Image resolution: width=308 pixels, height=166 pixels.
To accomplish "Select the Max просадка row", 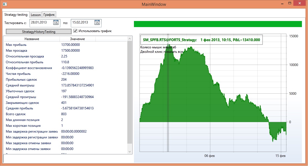I will [65, 51].
